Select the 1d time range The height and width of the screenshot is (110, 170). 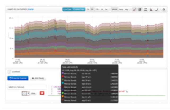pyautogui.click(x=102, y=9)
